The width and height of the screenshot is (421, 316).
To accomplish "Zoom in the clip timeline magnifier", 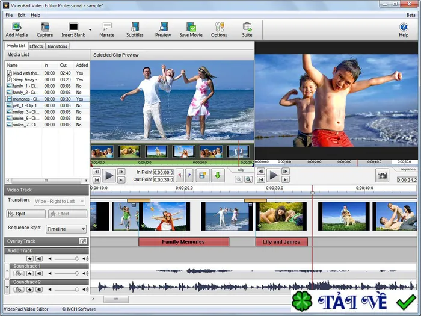I will tap(248, 179).
